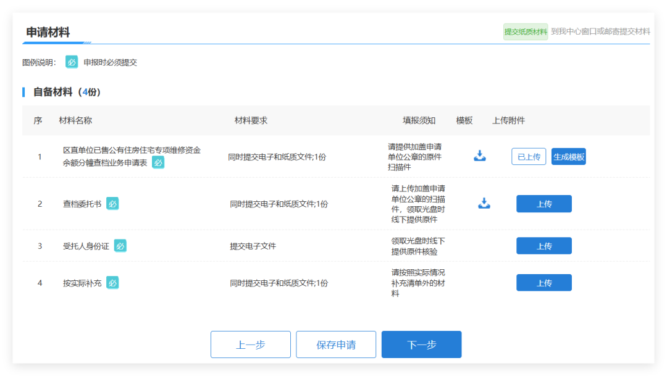Image resolution: width=667 pixels, height=376 pixels.
Task: Upload attachment for 查档委托书
Action: coord(543,204)
